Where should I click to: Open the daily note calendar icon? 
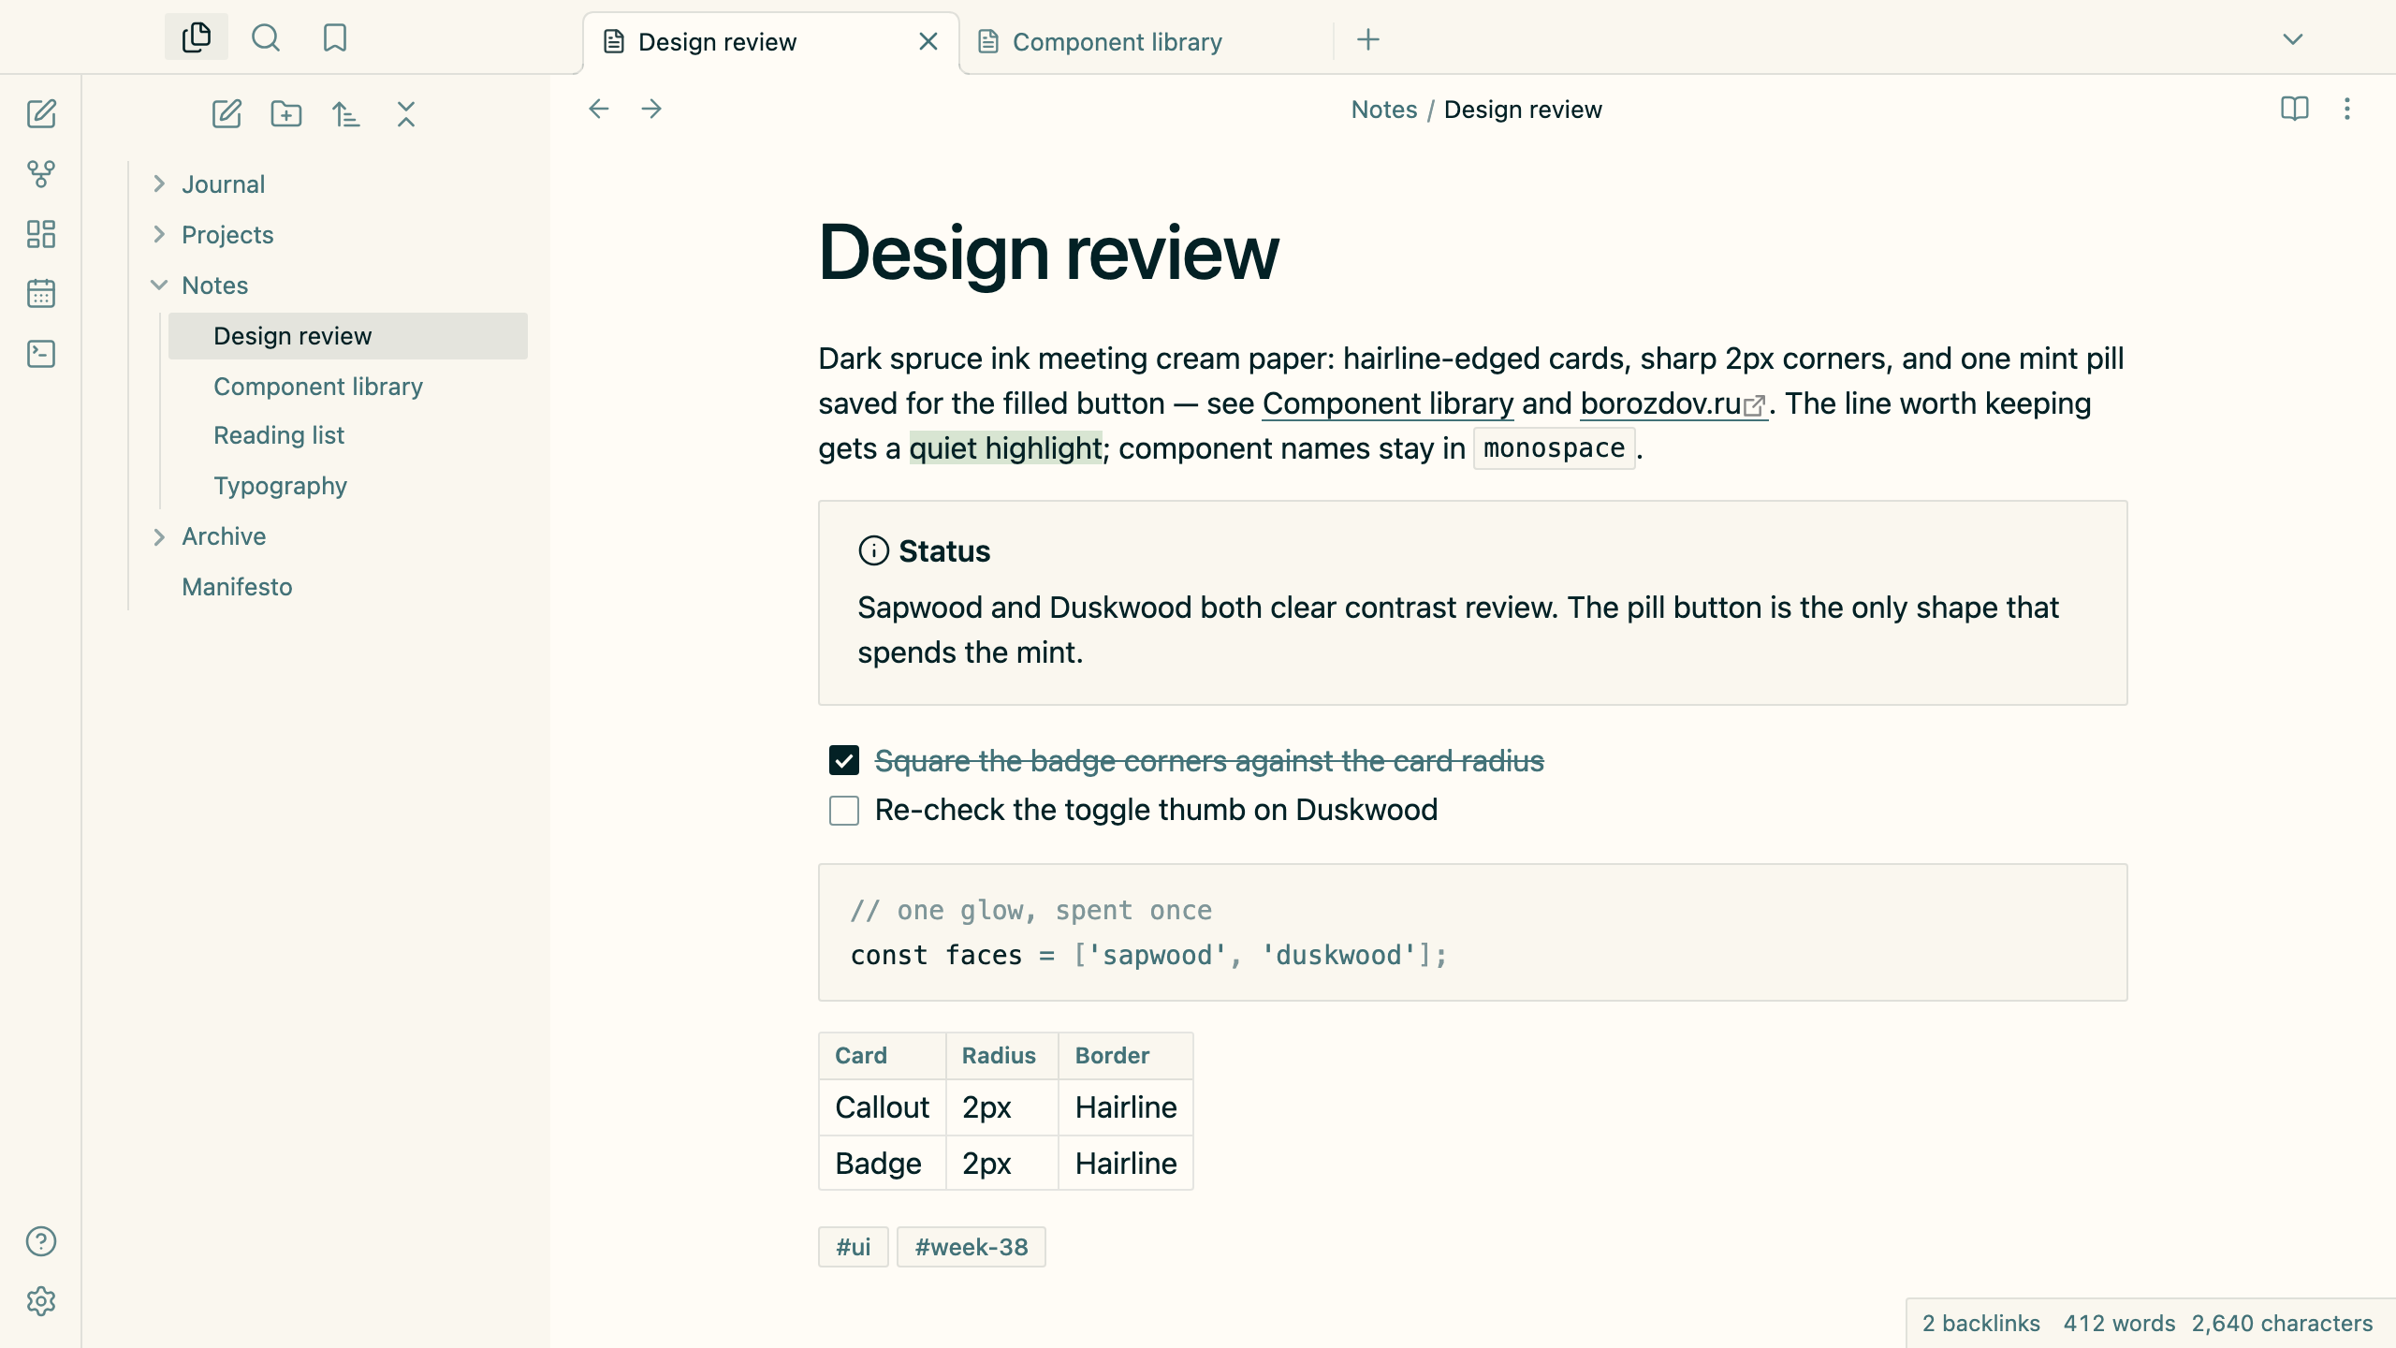tap(41, 294)
